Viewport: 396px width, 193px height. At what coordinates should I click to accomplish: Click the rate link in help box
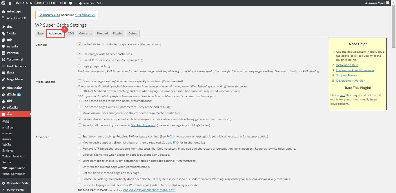[x=342, y=95]
